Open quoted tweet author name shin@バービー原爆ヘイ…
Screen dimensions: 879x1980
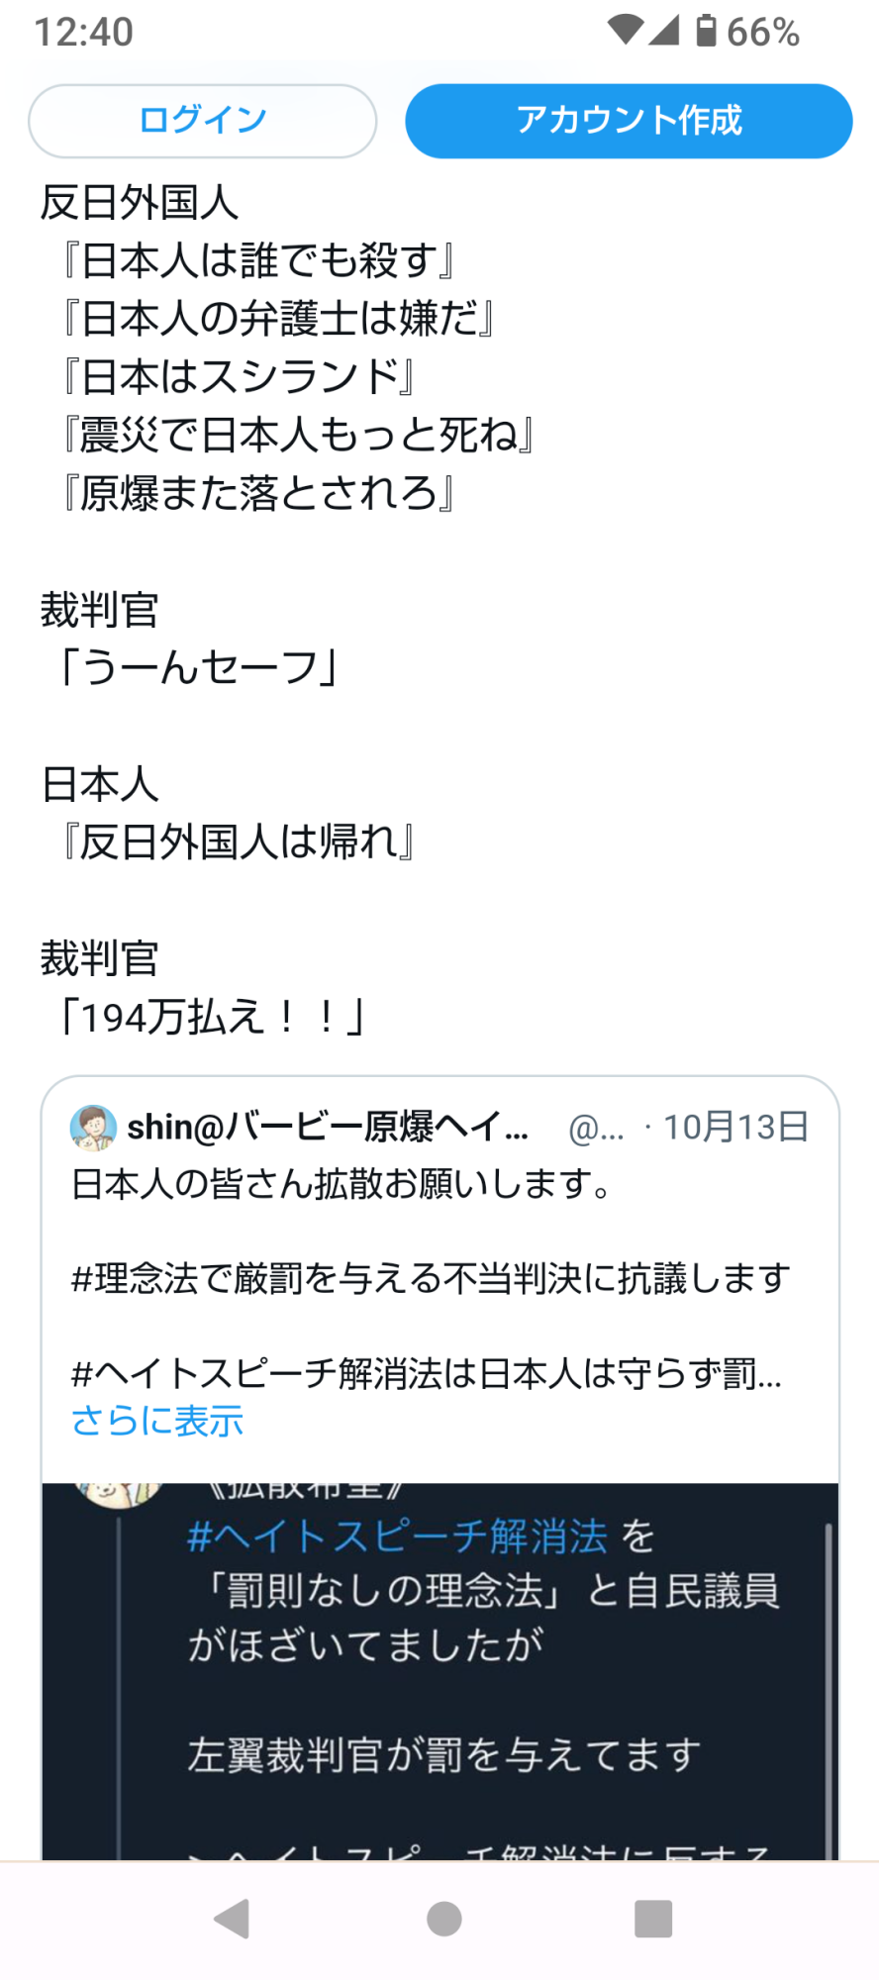coord(328,1128)
